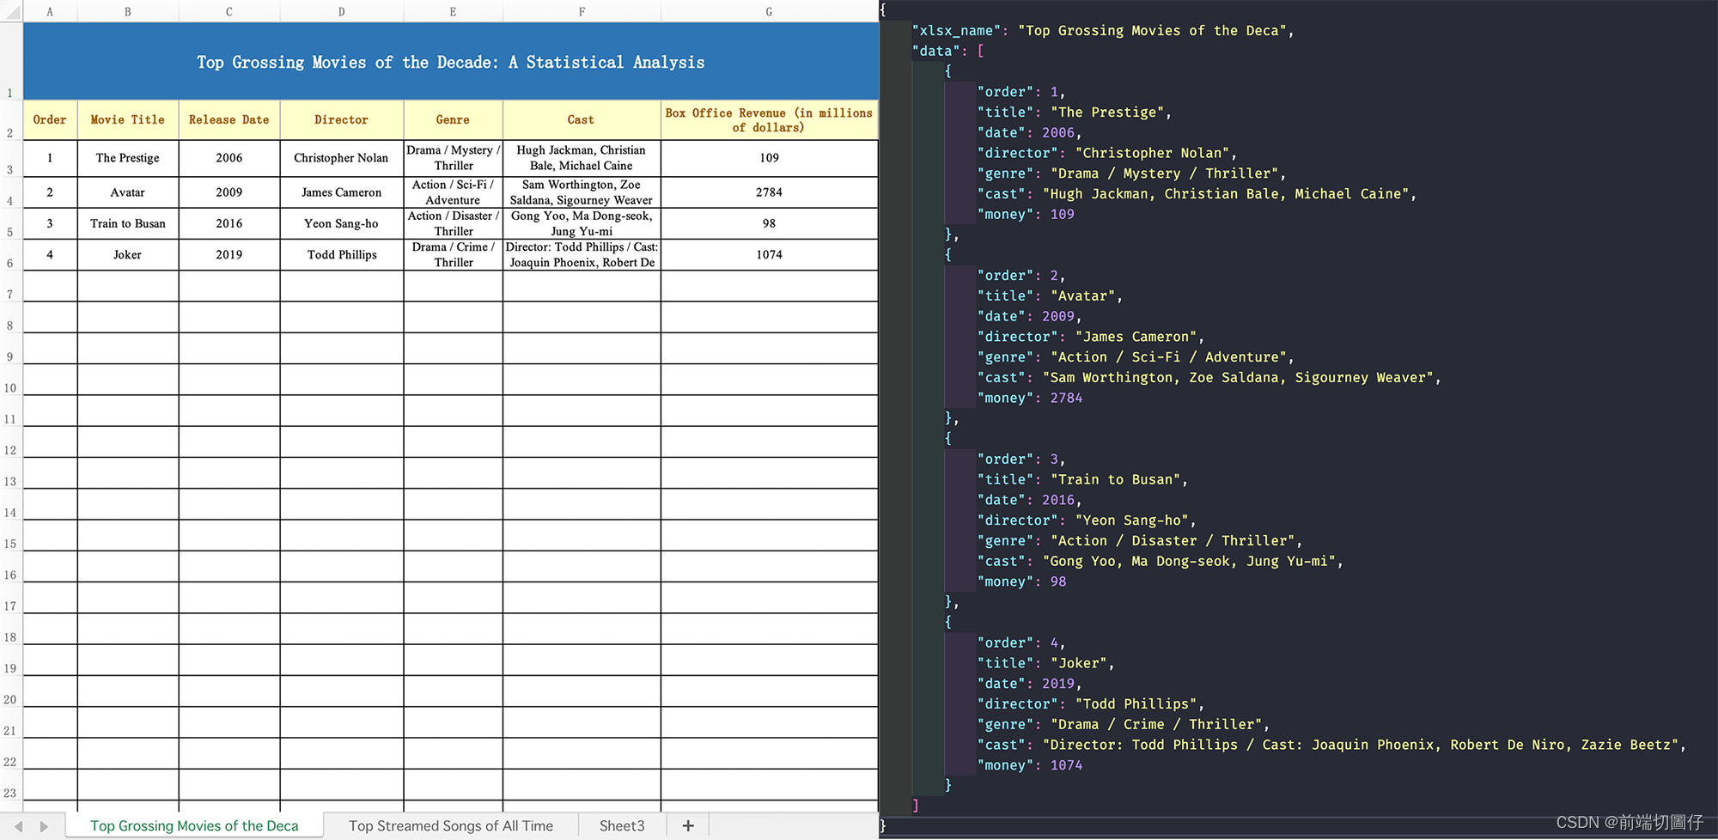Click the "data": [ line in JSON

(947, 52)
